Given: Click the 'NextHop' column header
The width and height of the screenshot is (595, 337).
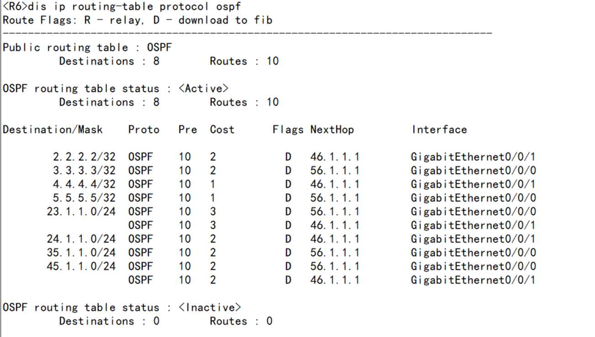Looking at the screenshot, I should point(332,130).
